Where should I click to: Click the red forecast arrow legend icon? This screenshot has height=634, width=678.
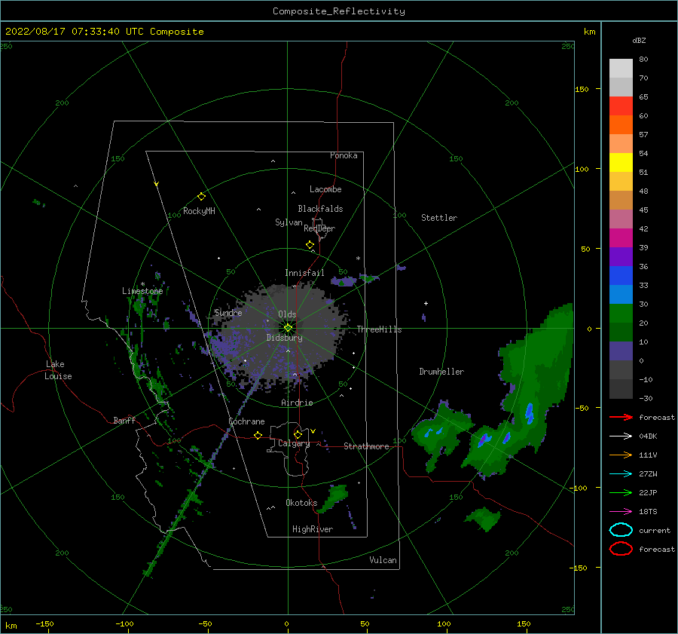click(621, 417)
